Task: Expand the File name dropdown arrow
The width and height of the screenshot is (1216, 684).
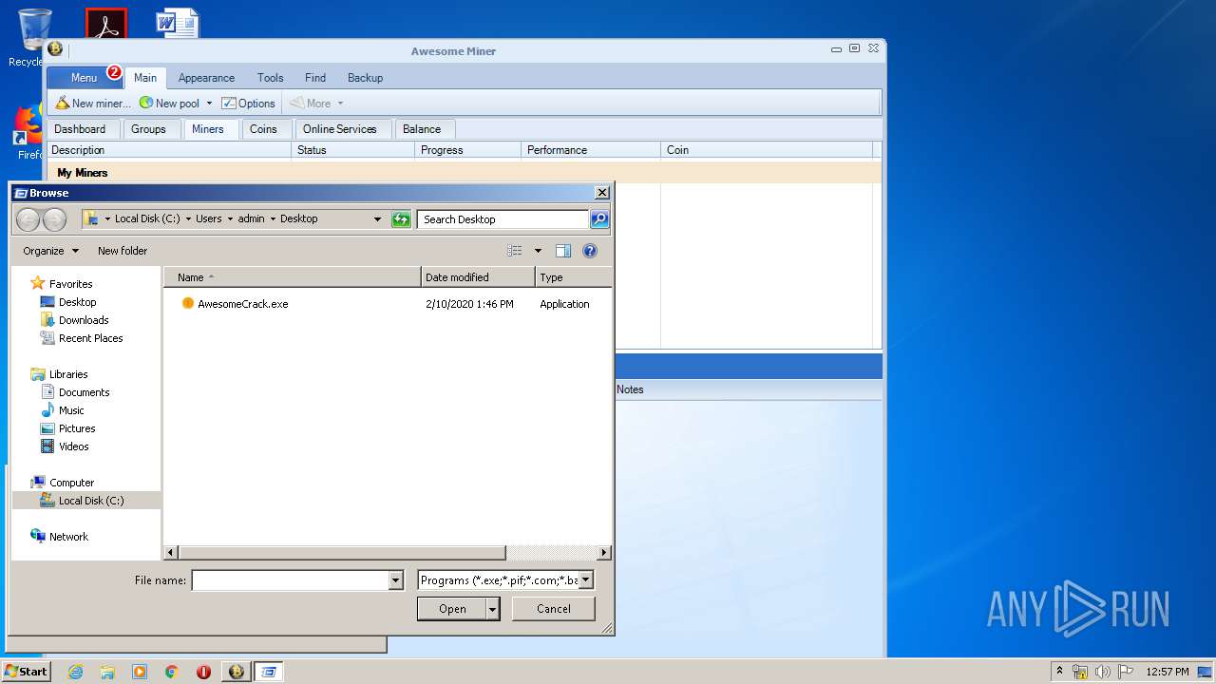Action: (x=396, y=580)
